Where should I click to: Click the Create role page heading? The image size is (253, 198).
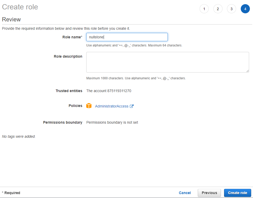pos(20,7)
